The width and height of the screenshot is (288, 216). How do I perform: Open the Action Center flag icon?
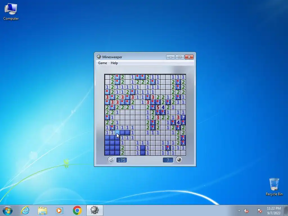coord(260,211)
